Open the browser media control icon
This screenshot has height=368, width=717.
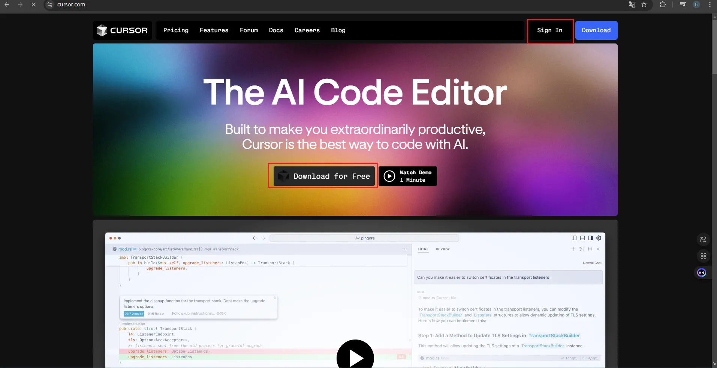click(683, 4)
